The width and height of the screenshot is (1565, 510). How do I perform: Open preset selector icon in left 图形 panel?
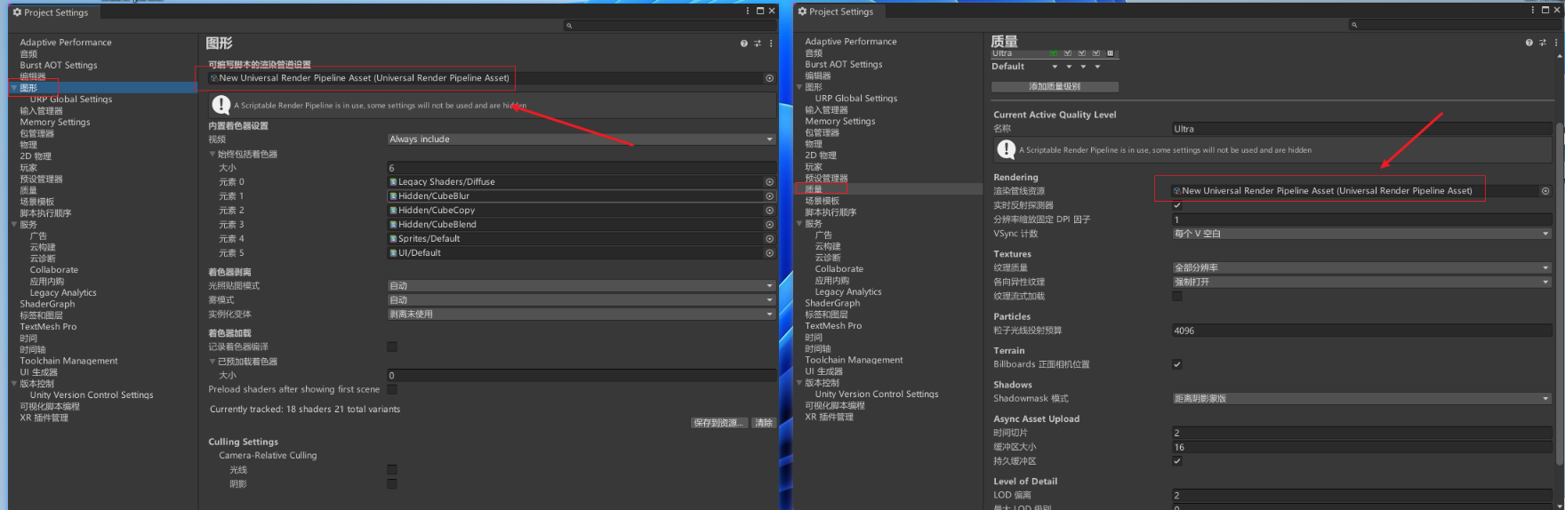(758, 44)
